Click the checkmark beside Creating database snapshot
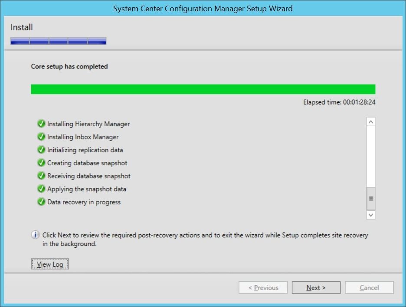Viewport: 406px width, 307px height. click(41, 163)
